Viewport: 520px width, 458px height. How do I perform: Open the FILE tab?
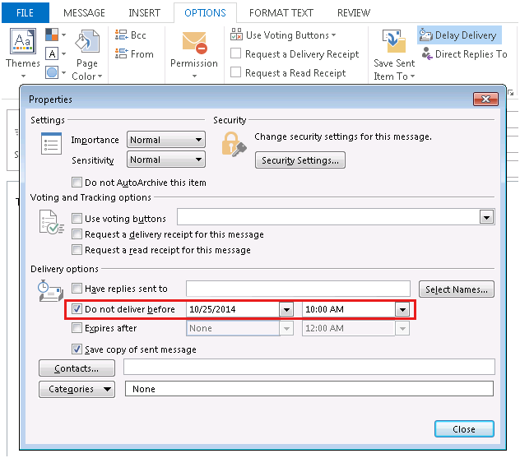pos(26,12)
